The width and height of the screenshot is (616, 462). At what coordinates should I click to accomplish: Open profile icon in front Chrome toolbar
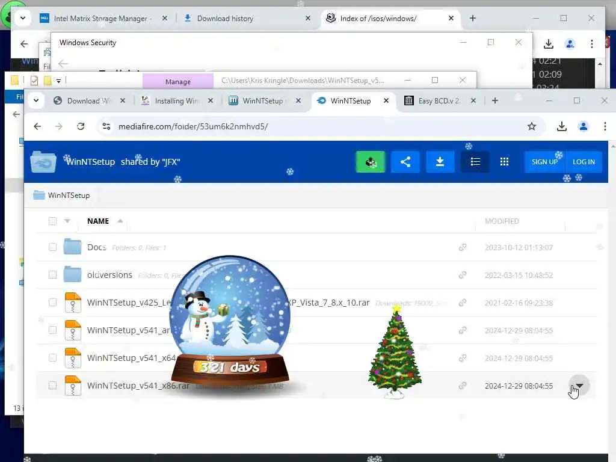coord(584,126)
